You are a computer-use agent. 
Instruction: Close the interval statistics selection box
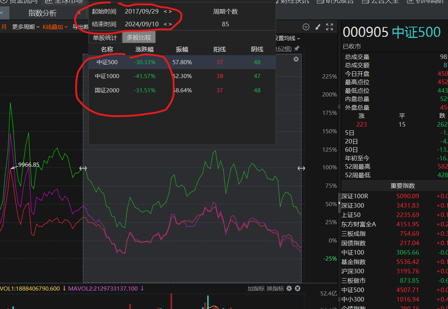(296, 59)
